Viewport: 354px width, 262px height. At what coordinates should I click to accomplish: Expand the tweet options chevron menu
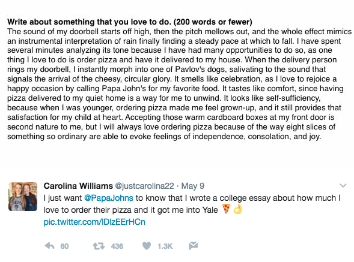point(343,186)
